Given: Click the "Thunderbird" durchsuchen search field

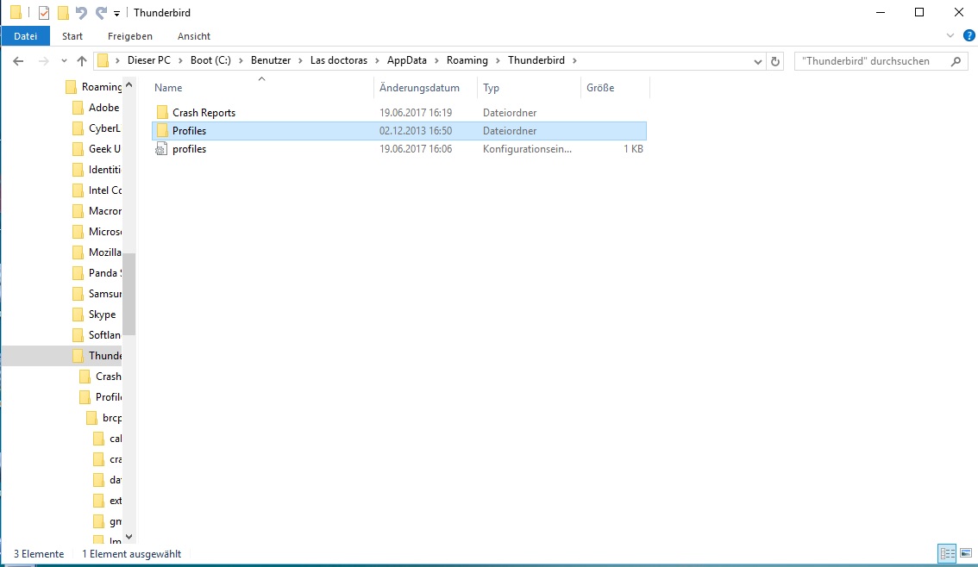Looking at the screenshot, I should (871, 61).
